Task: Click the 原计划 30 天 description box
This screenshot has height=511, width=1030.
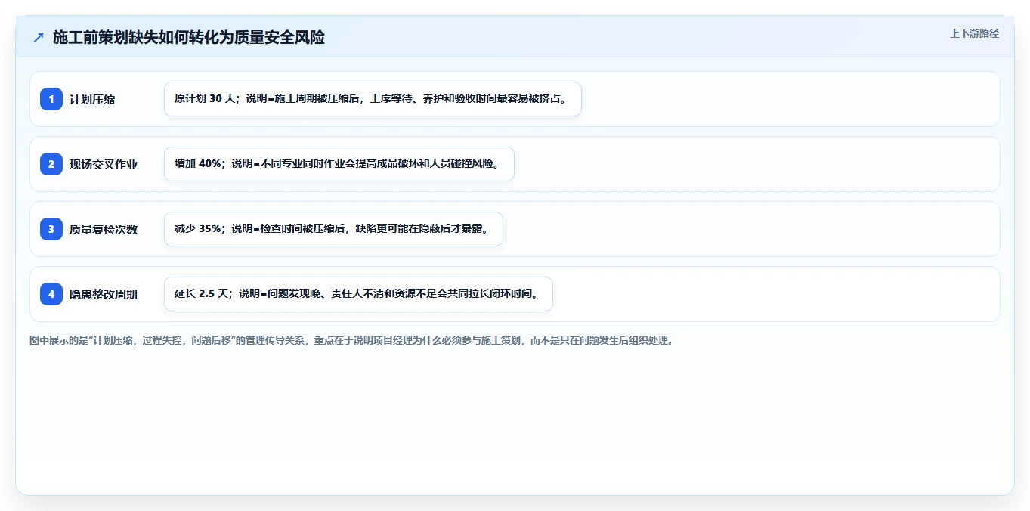Action: (x=373, y=99)
